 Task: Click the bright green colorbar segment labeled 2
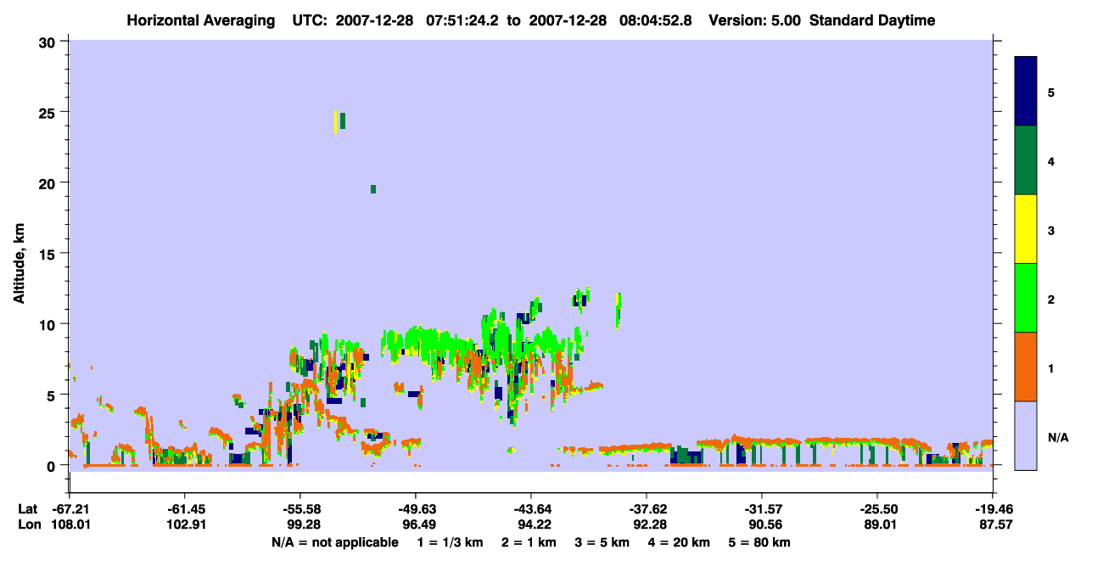[x=1026, y=298]
